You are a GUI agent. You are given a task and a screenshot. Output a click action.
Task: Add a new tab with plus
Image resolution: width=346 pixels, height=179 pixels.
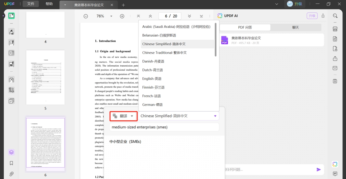(123, 5)
